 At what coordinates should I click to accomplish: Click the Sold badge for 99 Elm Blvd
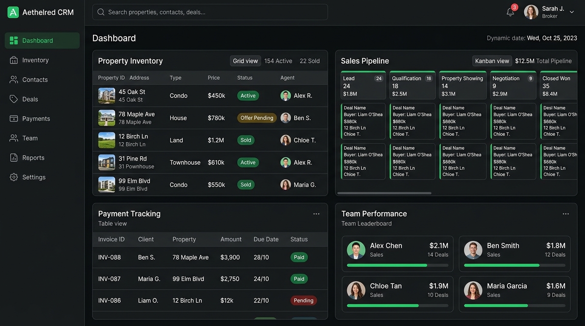pyautogui.click(x=246, y=185)
